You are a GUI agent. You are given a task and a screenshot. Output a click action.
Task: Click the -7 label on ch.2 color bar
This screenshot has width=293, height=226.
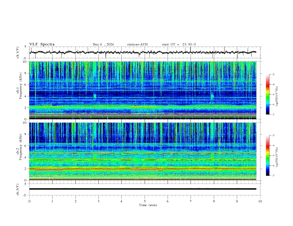click(x=273, y=176)
